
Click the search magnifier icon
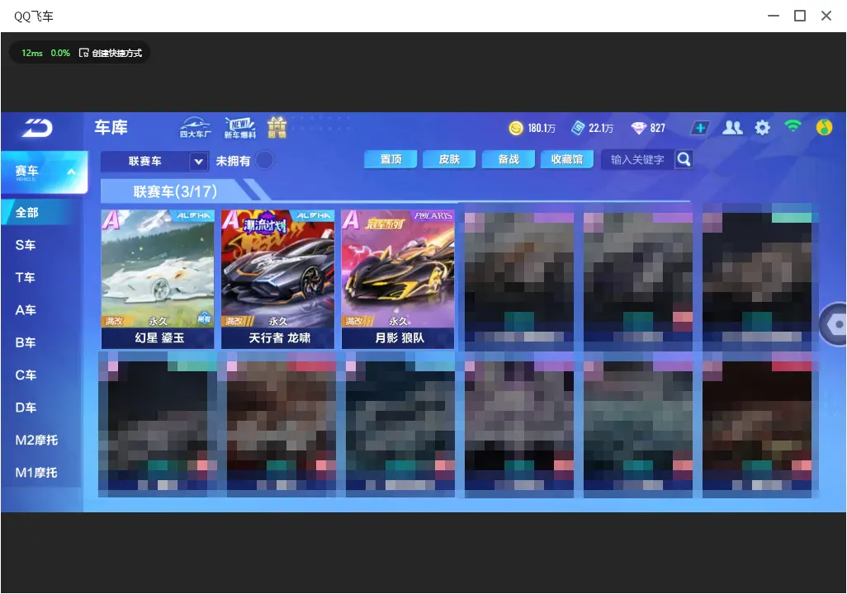pos(684,159)
